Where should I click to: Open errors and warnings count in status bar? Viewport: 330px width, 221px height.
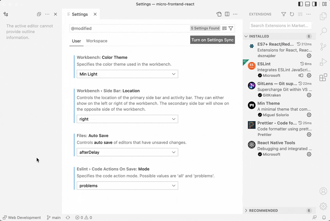[x=84, y=217]
